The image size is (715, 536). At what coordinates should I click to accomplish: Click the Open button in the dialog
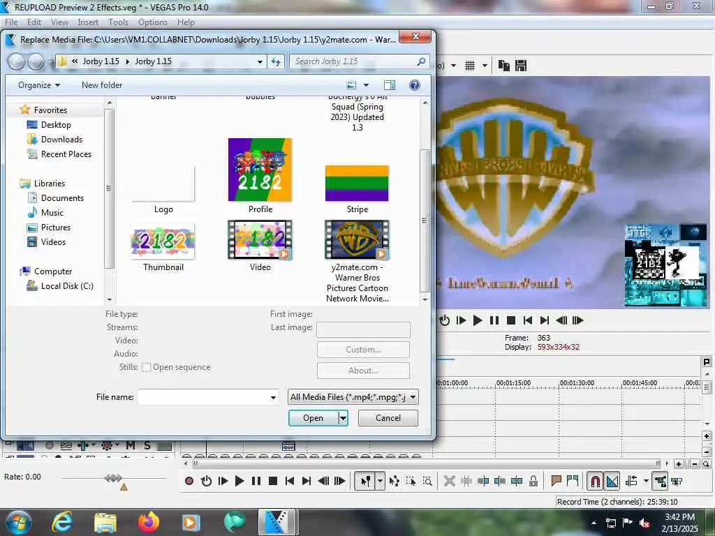click(x=314, y=418)
